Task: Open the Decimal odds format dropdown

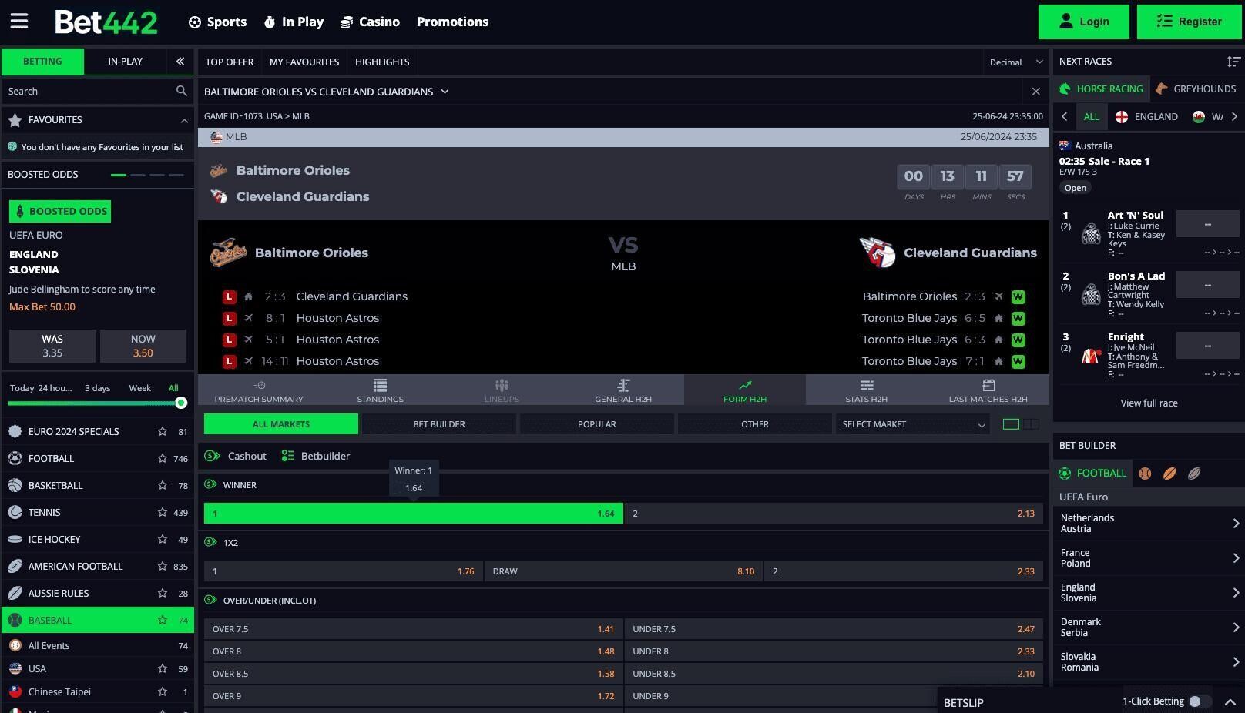Action: click(x=1016, y=62)
